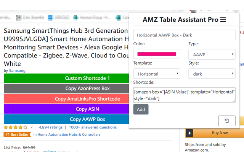This screenshot has width=244, height=152.
Task: Pick the pink Color swatch
Action: [x=157, y=54]
